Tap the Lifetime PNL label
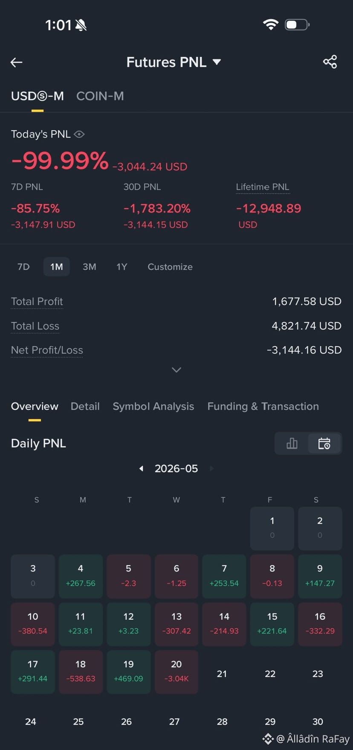This screenshot has width=353, height=750. [x=263, y=187]
